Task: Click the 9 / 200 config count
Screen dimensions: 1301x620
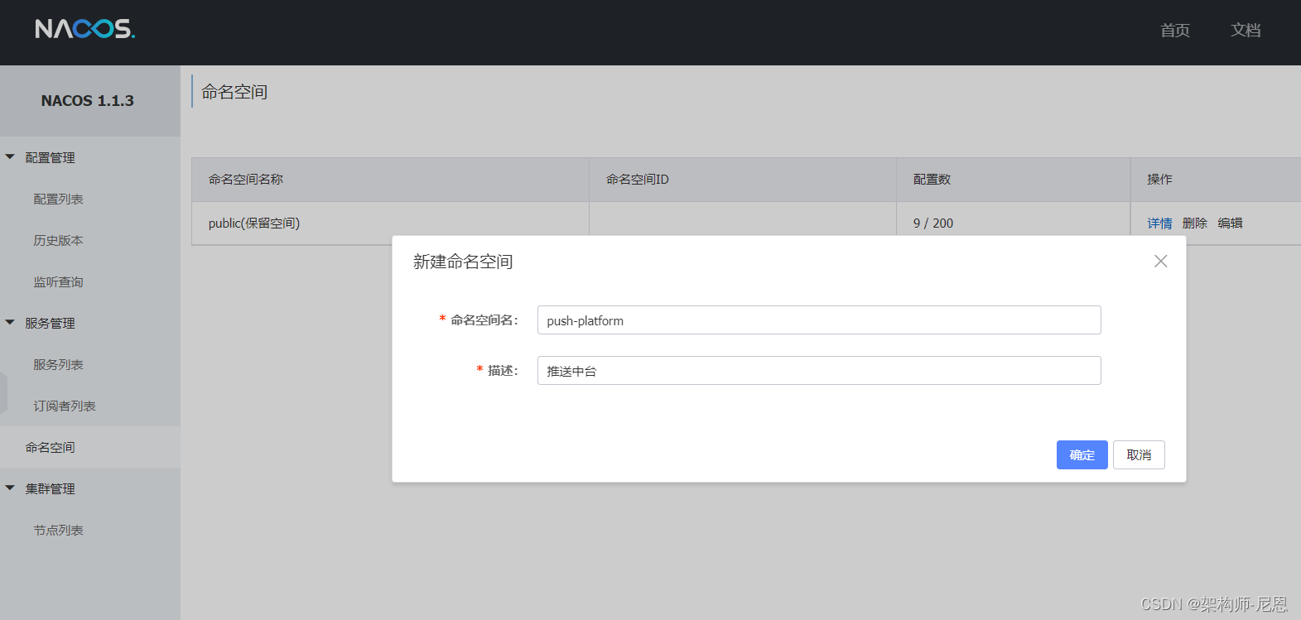Action: tap(933, 223)
